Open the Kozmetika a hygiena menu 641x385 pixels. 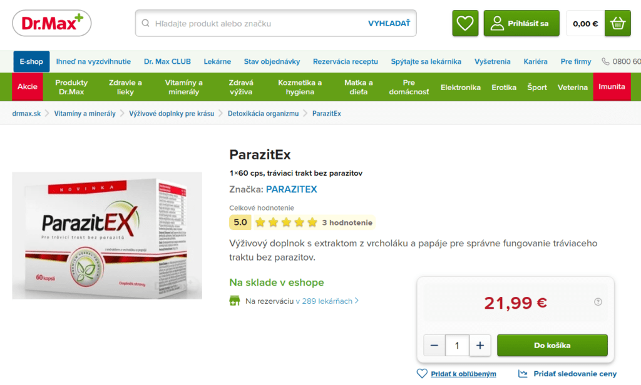tap(300, 87)
